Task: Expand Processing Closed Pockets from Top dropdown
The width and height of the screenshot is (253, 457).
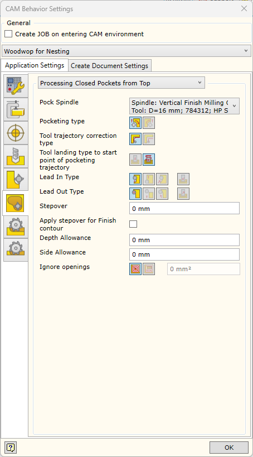Action: (x=121, y=83)
